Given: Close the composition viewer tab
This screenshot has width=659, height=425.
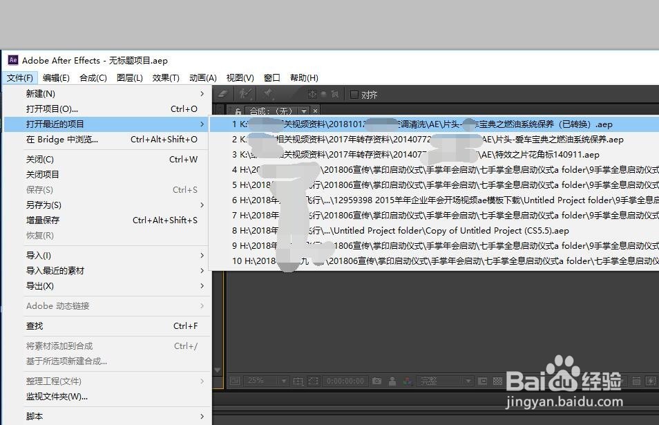Looking at the screenshot, I should [315, 111].
